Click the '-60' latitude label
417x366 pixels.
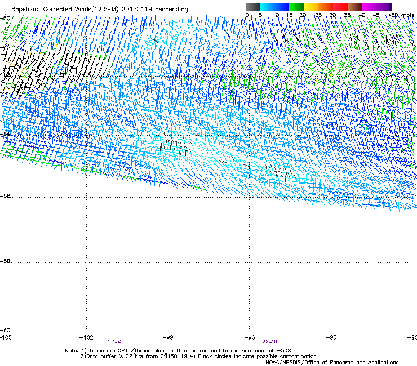coord(5,330)
